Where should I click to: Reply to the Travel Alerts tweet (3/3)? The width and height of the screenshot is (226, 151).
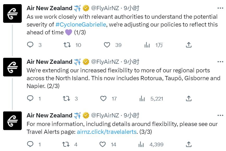click(x=30, y=144)
